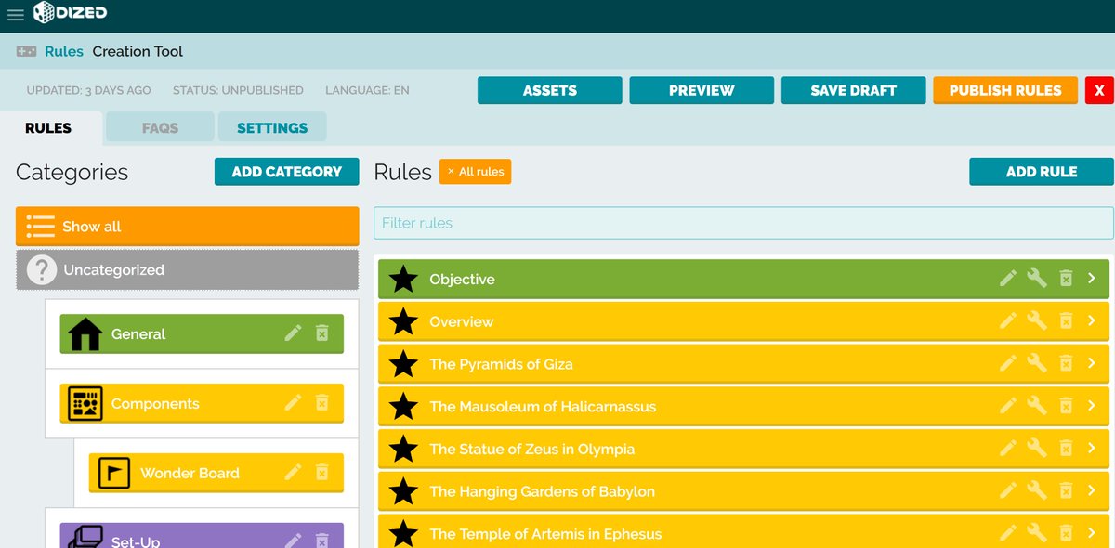Viewport: 1115px width, 548px height.
Task: Select the Uncategorized category
Action: [x=188, y=270]
